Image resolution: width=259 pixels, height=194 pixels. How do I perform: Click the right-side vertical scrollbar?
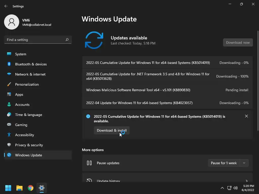(x=258, y=81)
